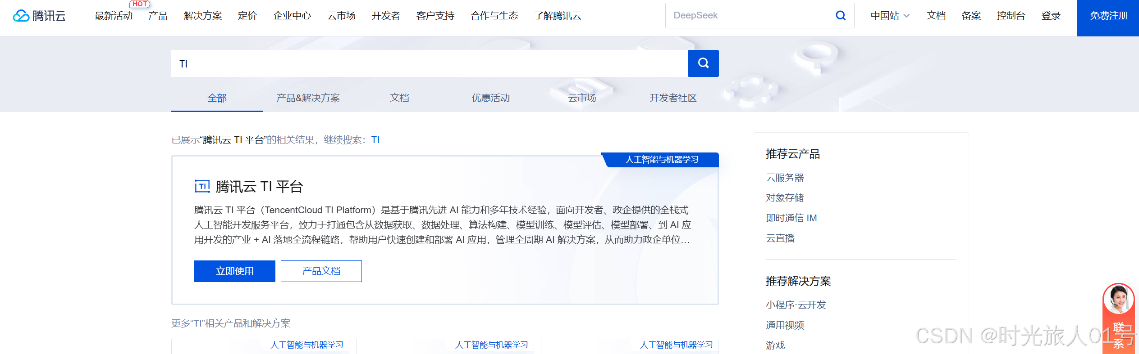The image size is (1139, 354).
Task: Expand the 中国站 region dropdown
Action: [x=890, y=16]
